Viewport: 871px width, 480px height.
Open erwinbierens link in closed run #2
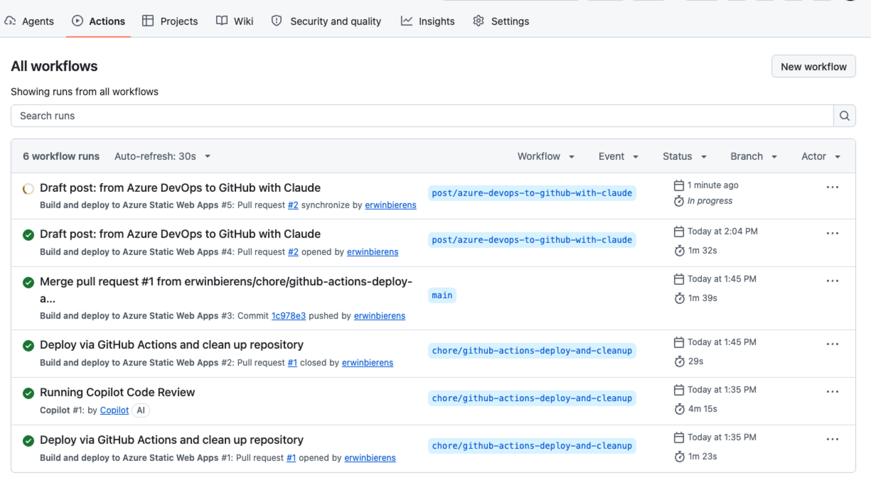coord(367,363)
